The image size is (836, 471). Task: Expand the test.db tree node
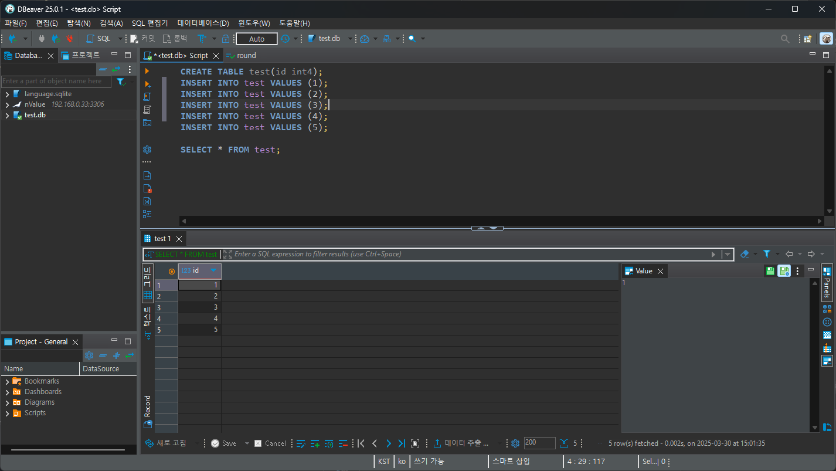coord(7,116)
